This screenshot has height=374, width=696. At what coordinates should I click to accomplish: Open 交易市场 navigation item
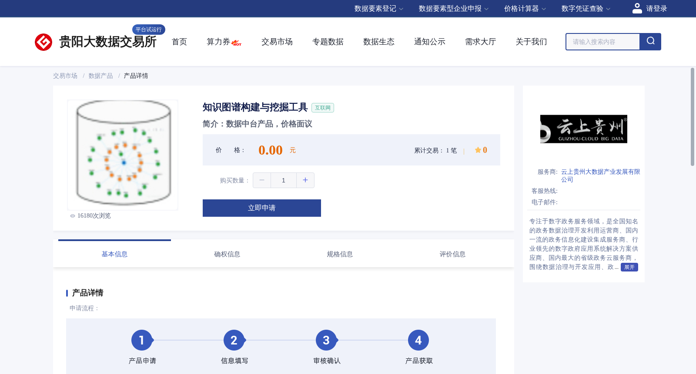[277, 42]
